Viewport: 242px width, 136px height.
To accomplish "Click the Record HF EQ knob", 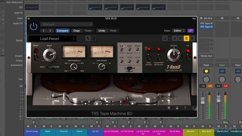I will point(137,49).
